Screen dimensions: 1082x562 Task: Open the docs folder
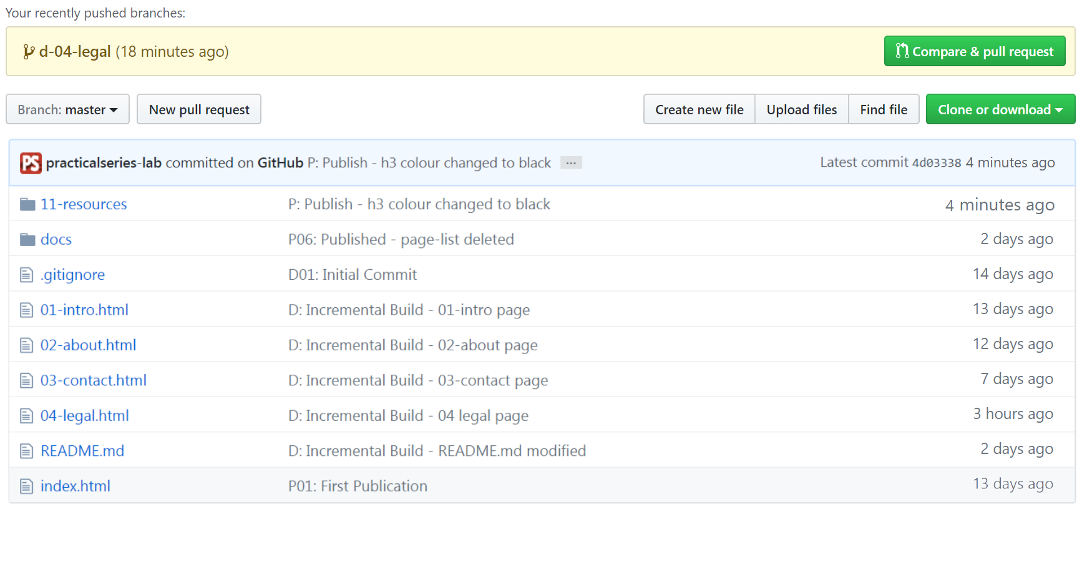(x=56, y=239)
